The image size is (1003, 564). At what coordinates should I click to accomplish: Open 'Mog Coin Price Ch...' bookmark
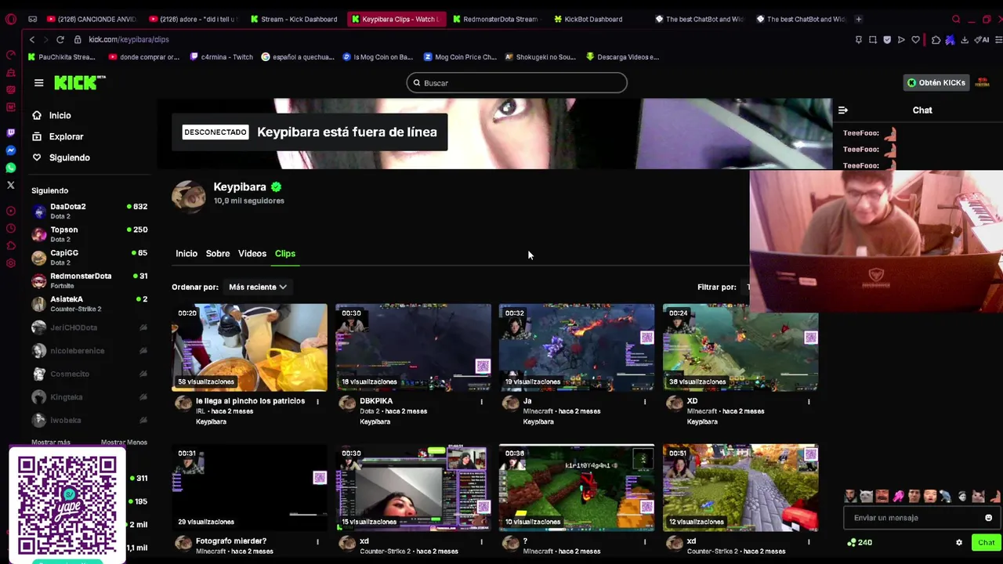[x=460, y=57]
